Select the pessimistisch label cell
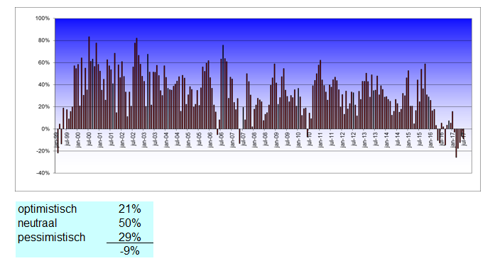Screen dimensions: 495x261 51,238
